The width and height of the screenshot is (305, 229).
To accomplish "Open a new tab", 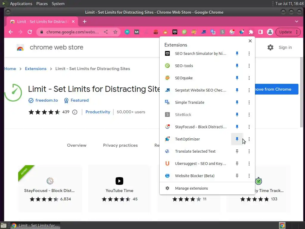I will [x=84, y=21].
